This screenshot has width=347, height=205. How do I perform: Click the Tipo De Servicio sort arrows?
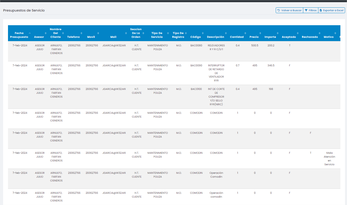(168, 33)
